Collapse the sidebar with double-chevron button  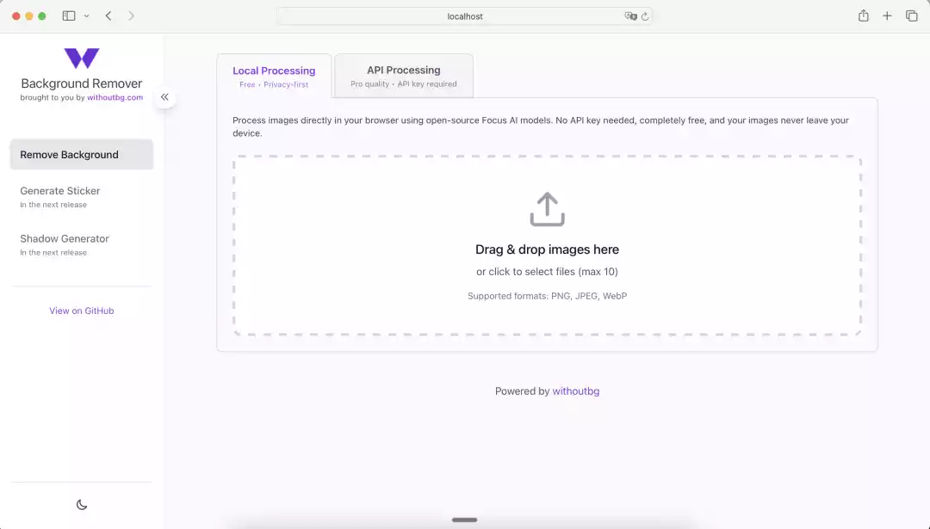click(x=164, y=97)
